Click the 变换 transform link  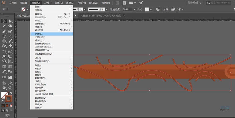click(173, 9)
